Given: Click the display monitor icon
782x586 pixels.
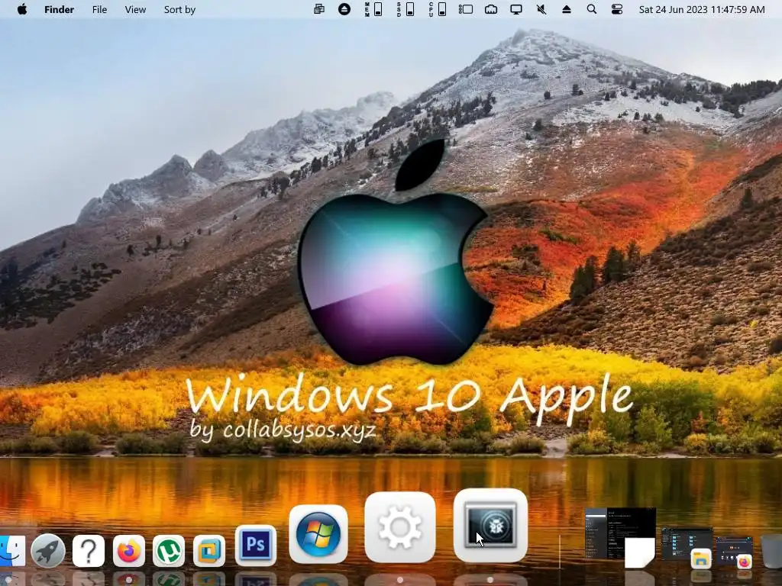Looking at the screenshot, I should (x=516, y=9).
